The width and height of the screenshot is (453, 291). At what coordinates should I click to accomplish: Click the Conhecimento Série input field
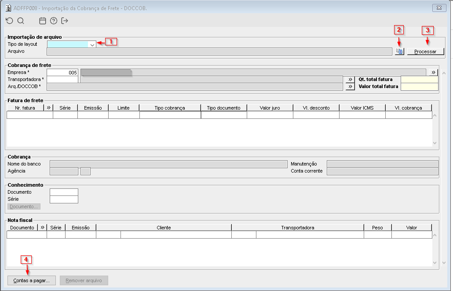(x=64, y=199)
